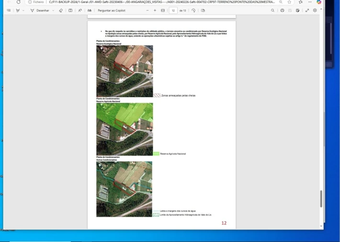This screenshot has height=242, width=340.
Task: Open PDF viewer settings gear
Action: [315, 11]
